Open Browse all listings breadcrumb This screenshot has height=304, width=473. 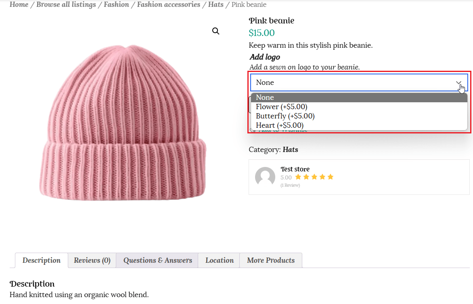tap(66, 5)
